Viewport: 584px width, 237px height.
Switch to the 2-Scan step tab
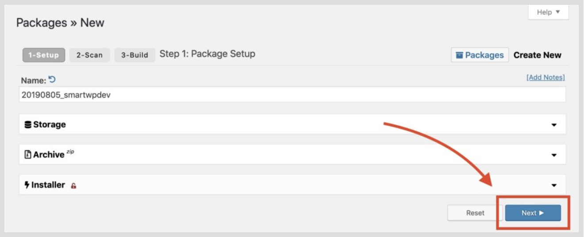(x=90, y=55)
